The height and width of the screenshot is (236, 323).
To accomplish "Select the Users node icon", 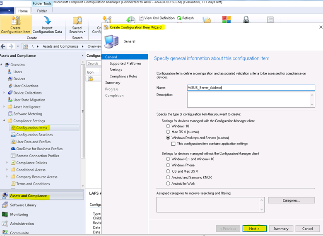I will [x=10, y=72].
